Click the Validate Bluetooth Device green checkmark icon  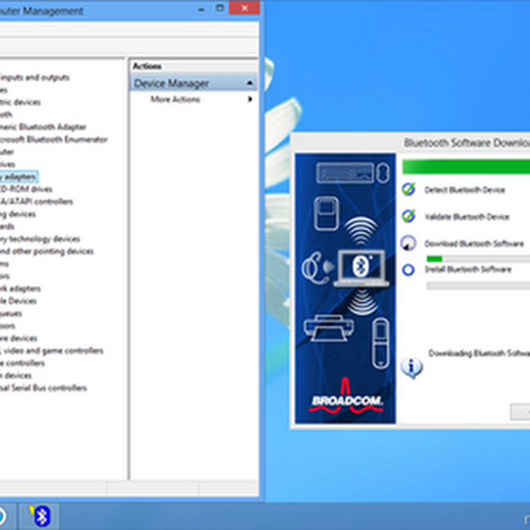coord(409,216)
